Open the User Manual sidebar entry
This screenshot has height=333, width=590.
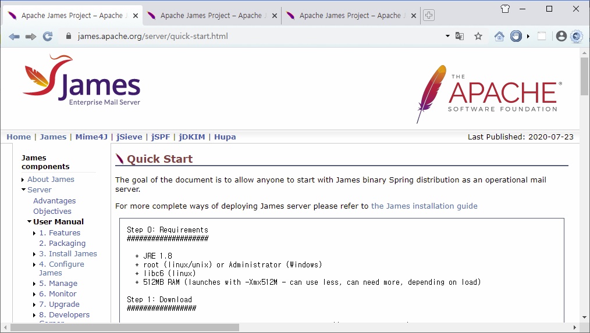tap(58, 222)
